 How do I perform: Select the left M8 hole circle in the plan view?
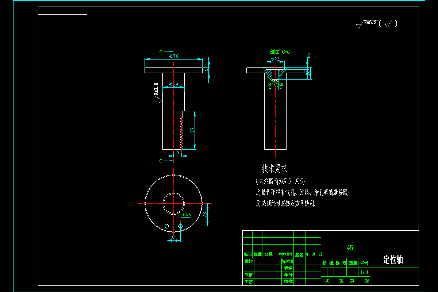click(x=167, y=226)
